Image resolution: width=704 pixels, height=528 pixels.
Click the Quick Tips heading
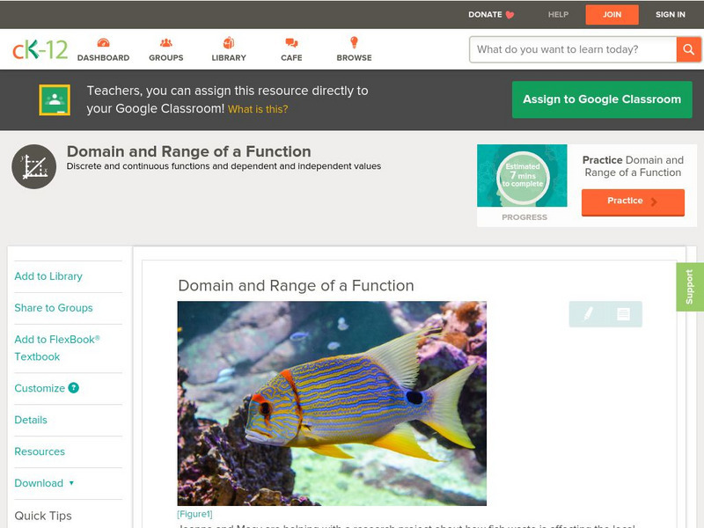[43, 516]
